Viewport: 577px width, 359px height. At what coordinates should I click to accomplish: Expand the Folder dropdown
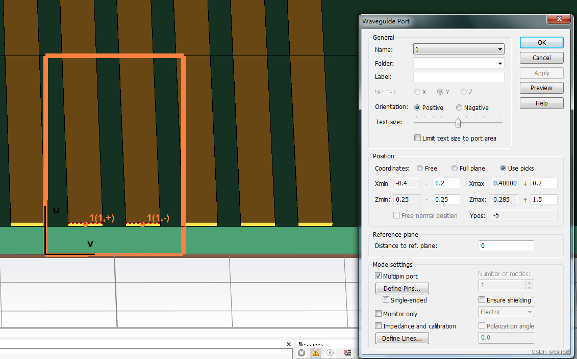pos(500,64)
